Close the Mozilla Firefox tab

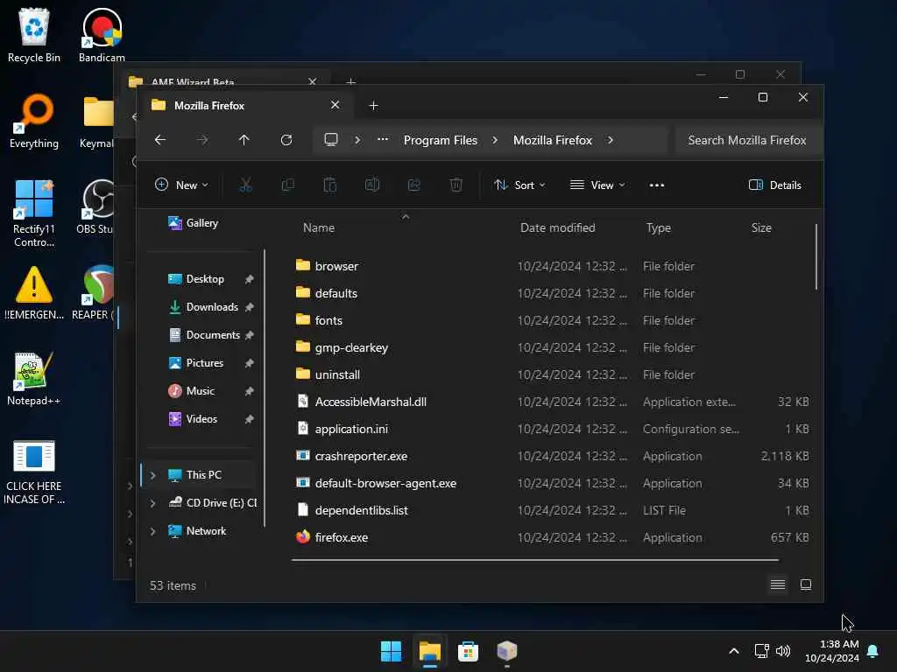pyautogui.click(x=335, y=105)
